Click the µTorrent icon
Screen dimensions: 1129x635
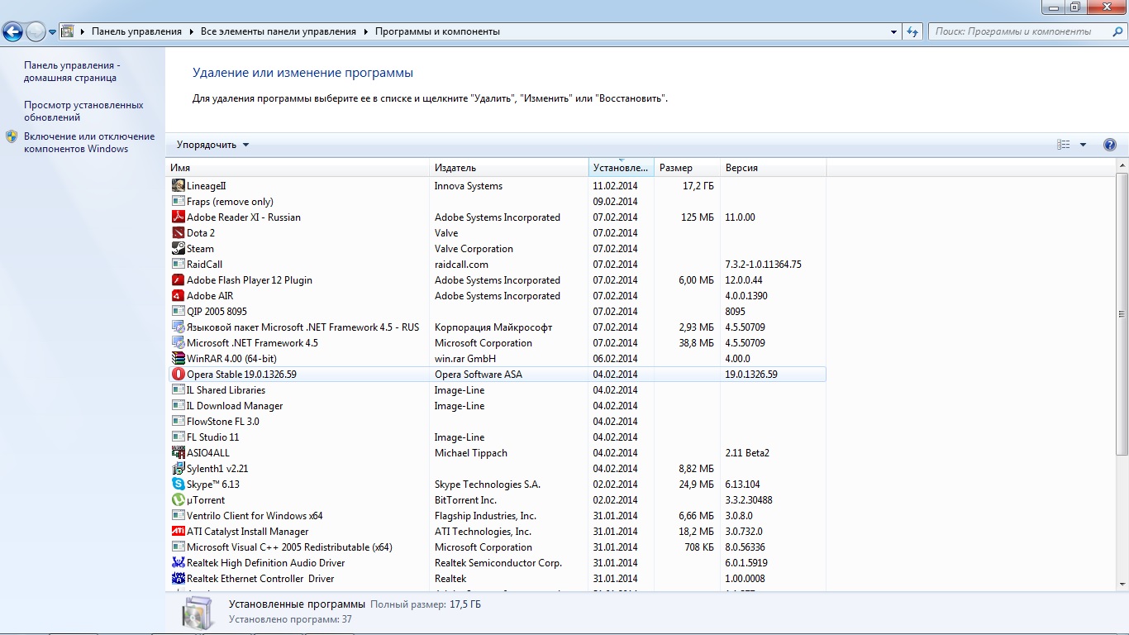pyautogui.click(x=178, y=500)
